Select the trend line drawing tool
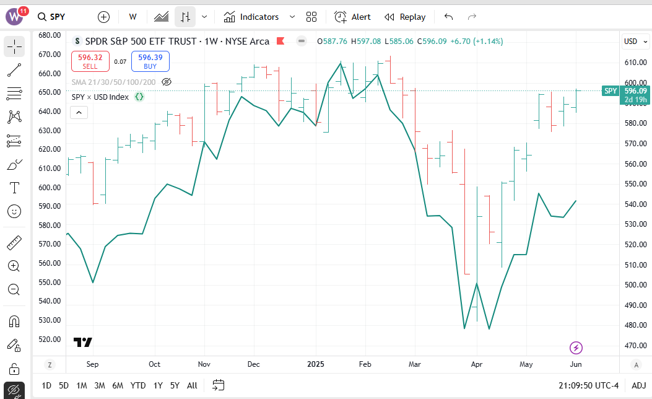652x399 pixels. [x=14, y=70]
